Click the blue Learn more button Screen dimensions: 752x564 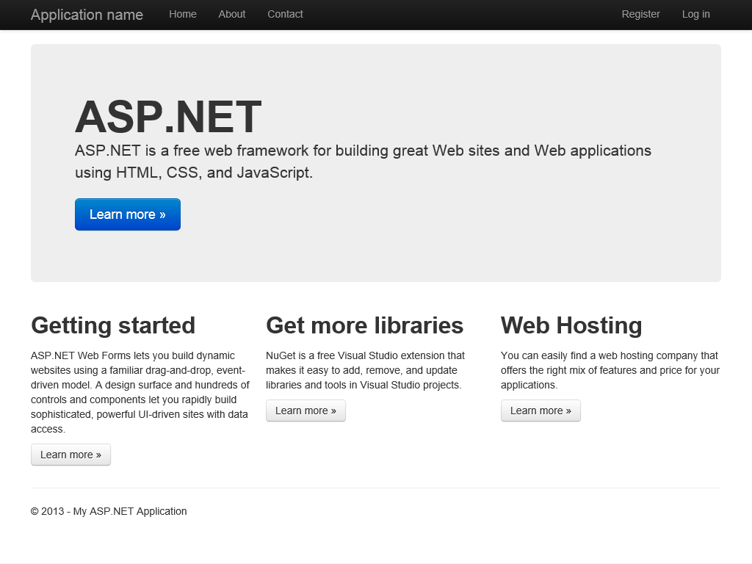(128, 214)
